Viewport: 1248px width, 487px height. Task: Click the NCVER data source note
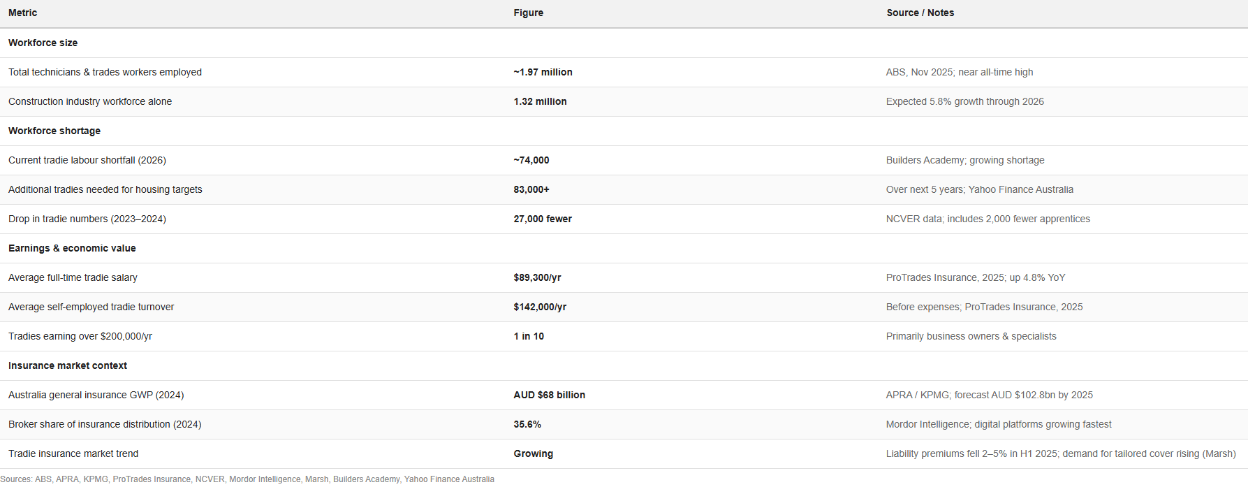click(988, 219)
